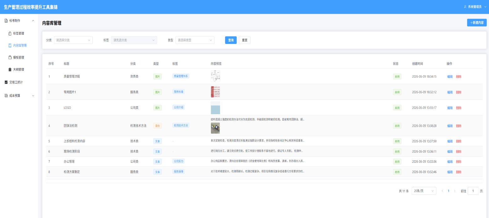This screenshot has width=489, height=218.
Task: Edit the 检测方案制定 row
Action: click(450, 172)
